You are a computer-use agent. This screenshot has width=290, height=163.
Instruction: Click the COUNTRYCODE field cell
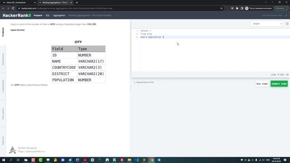[x=64, y=67]
